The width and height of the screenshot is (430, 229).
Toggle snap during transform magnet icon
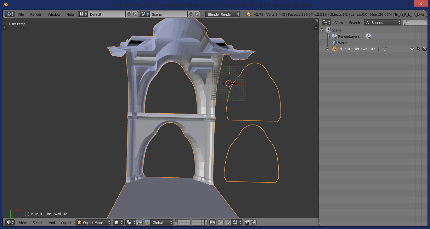coord(228,222)
